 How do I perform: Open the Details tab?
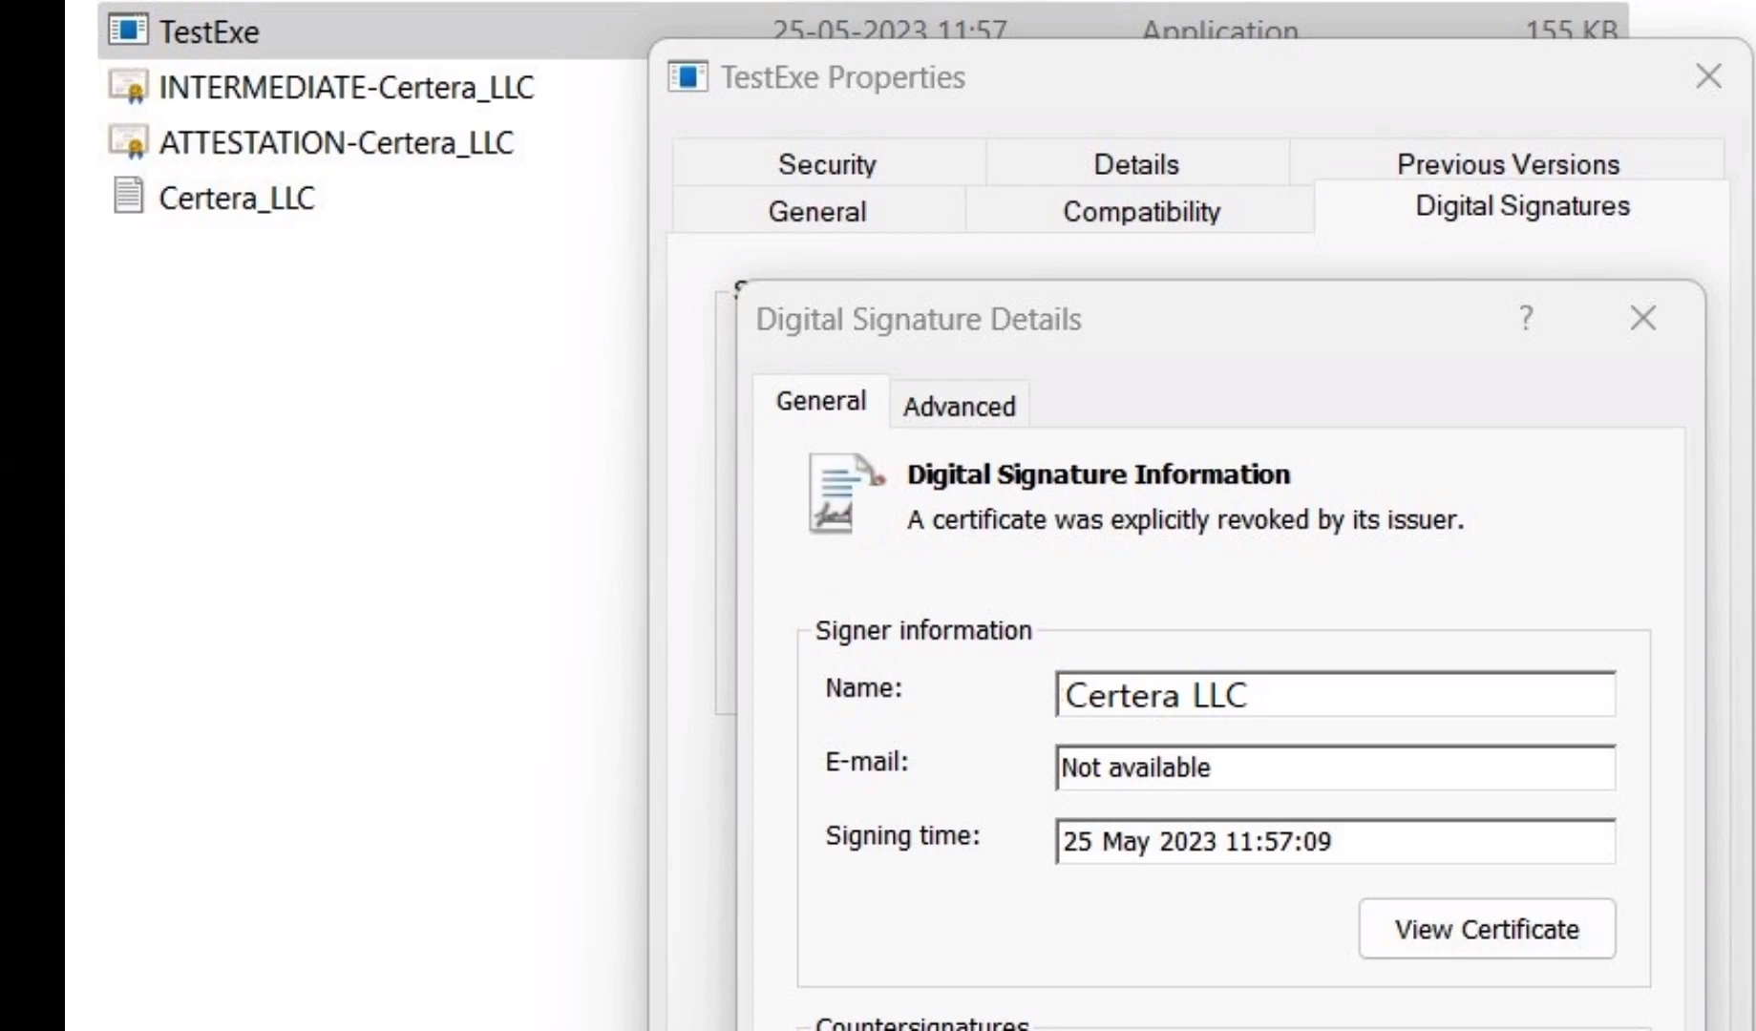1135,163
